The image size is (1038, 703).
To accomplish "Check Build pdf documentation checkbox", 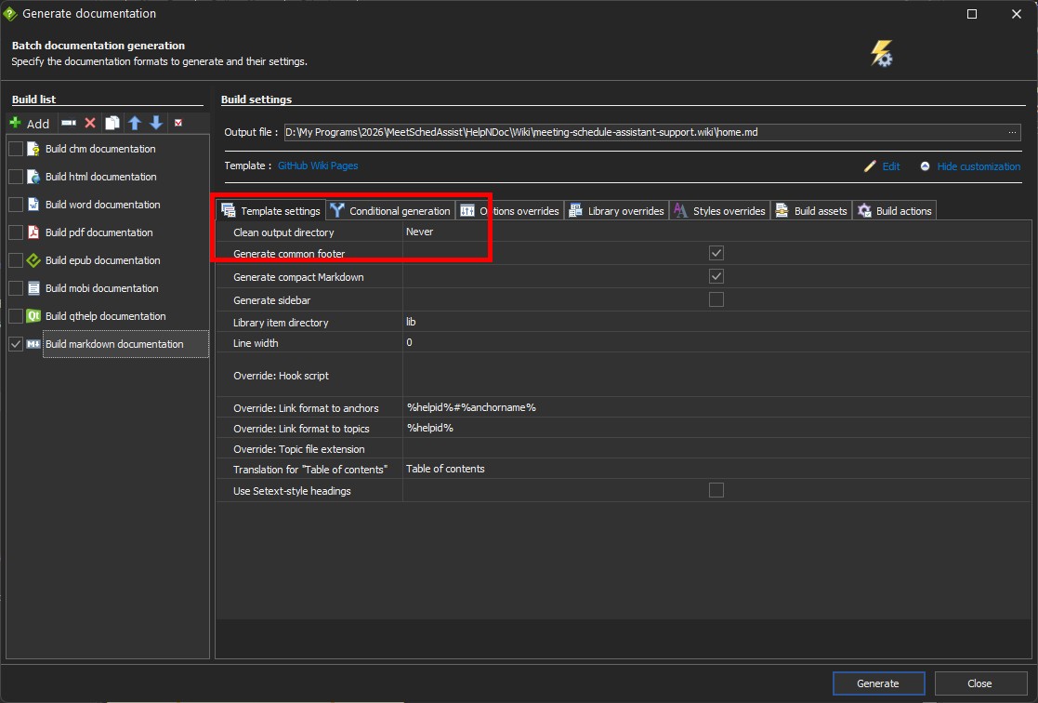I will (x=16, y=232).
